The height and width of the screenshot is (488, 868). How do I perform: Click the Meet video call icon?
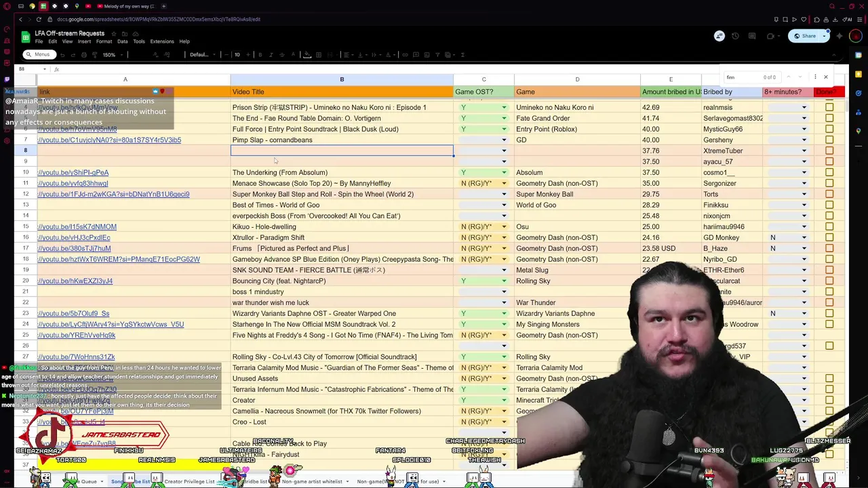[771, 36]
